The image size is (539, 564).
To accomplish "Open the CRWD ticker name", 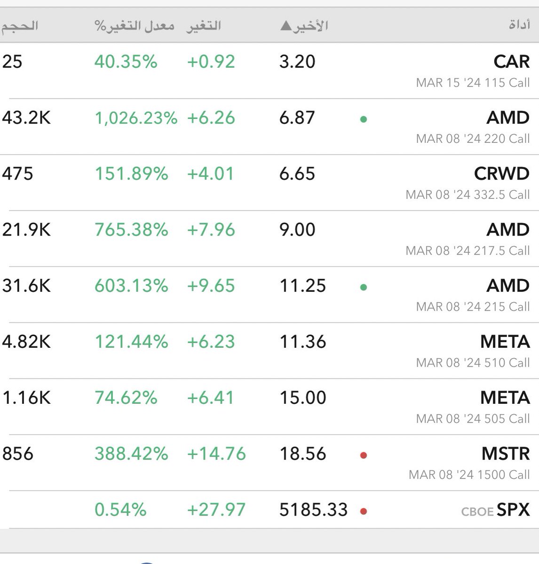I will pyautogui.click(x=501, y=173).
